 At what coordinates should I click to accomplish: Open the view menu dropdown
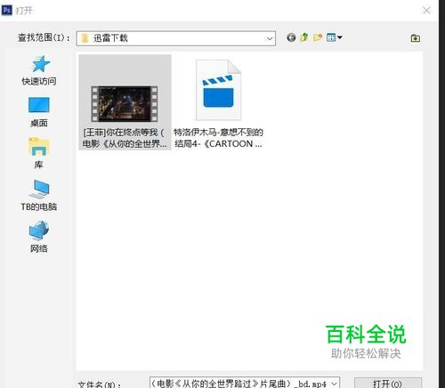(x=334, y=37)
